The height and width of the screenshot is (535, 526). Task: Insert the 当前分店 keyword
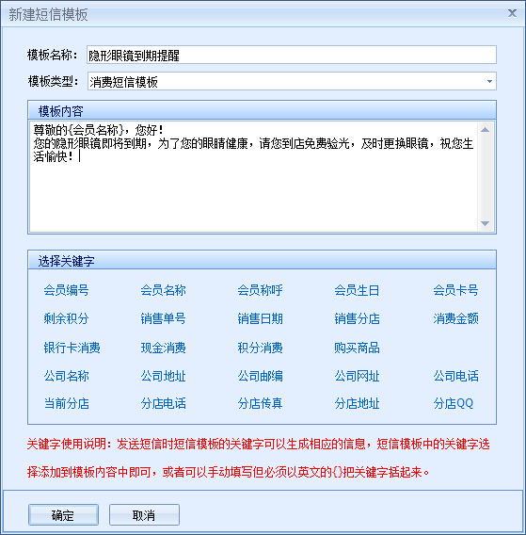point(66,403)
